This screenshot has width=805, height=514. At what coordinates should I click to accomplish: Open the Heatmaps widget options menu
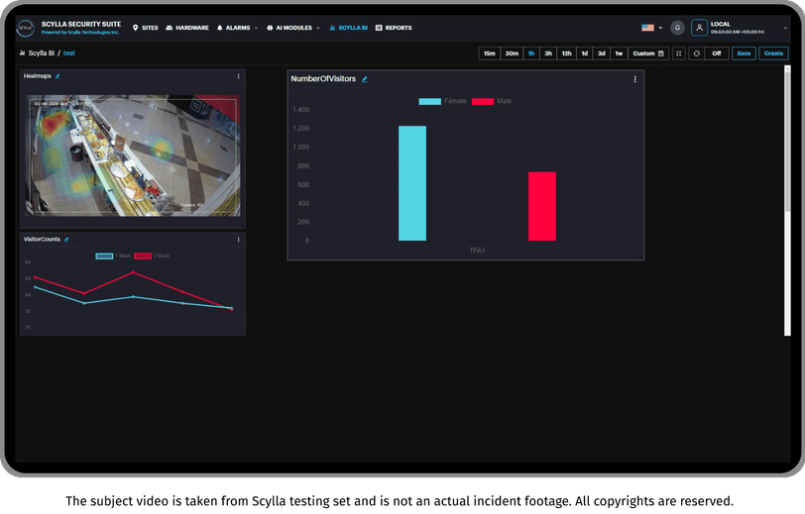(238, 76)
